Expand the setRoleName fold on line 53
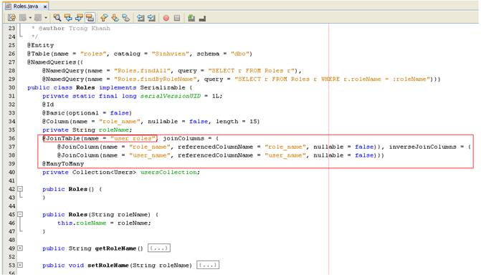This screenshot has width=481, height=277. 20,265
